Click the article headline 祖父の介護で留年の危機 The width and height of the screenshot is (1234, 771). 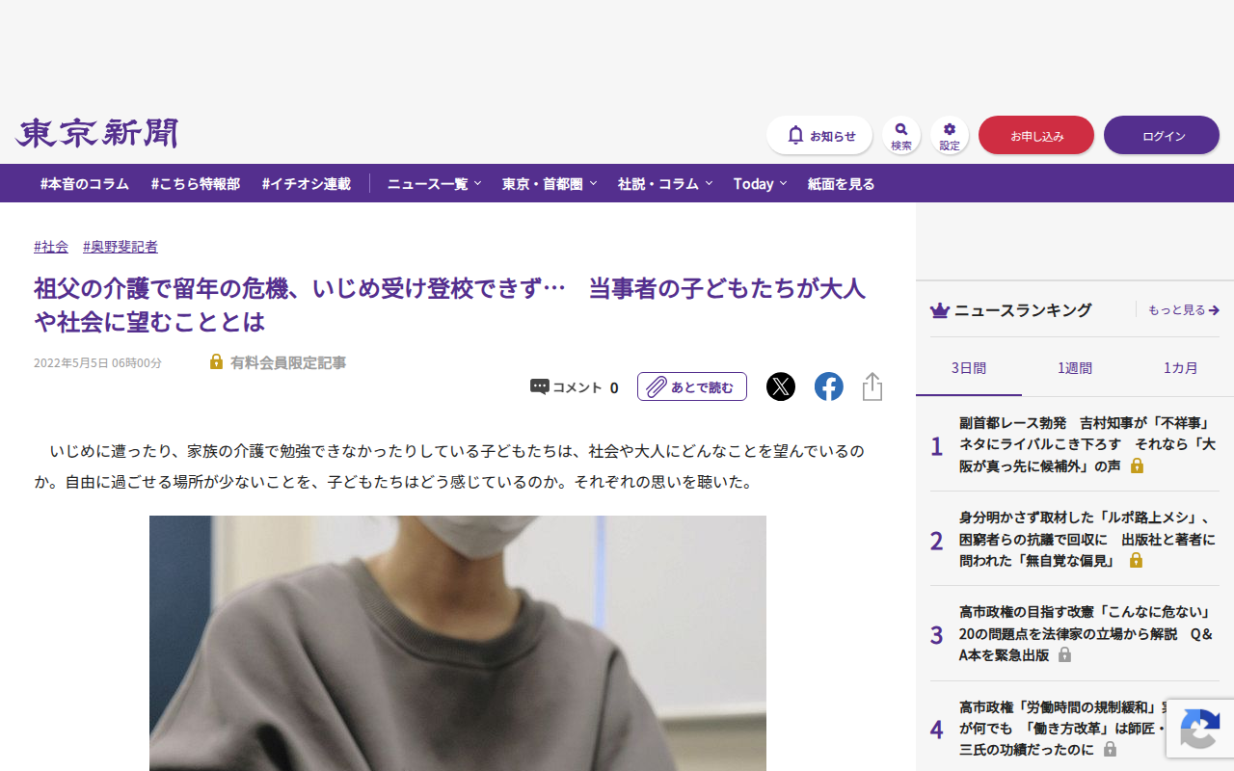tap(449, 305)
